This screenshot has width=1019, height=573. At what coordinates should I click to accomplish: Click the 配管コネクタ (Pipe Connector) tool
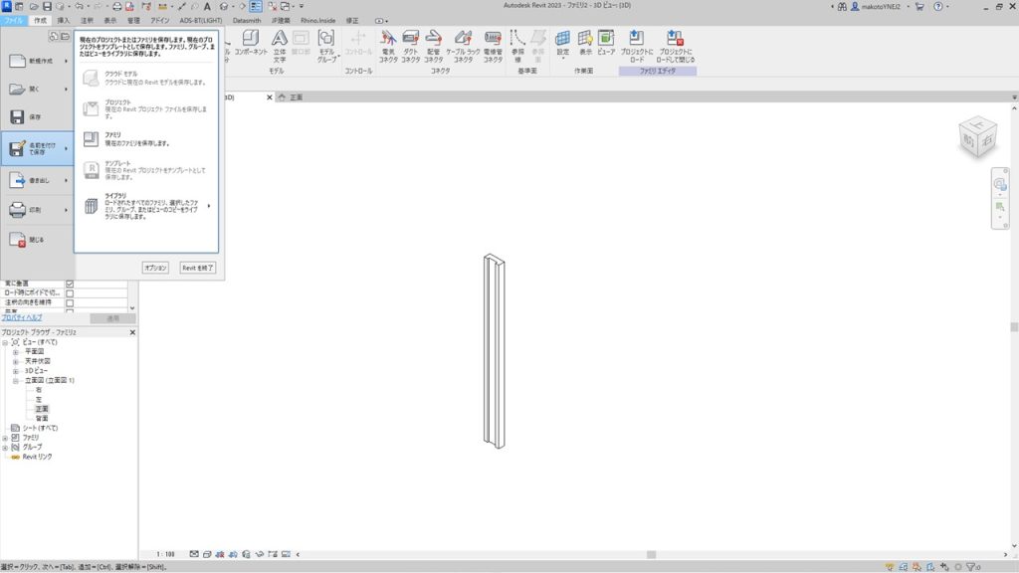[434, 46]
